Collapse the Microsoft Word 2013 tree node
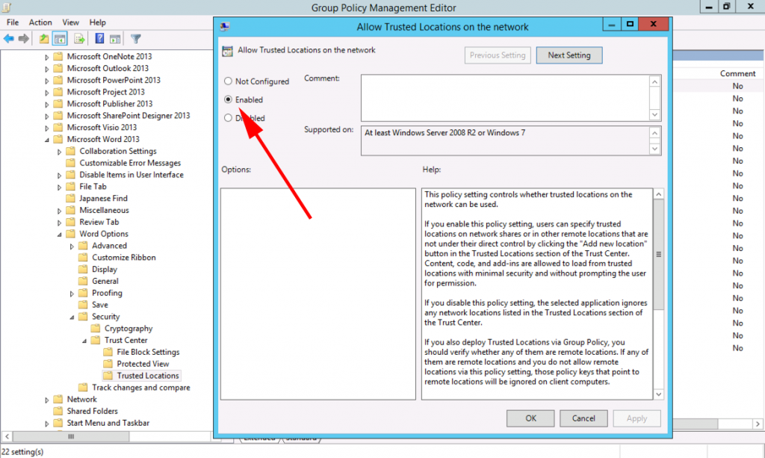 pyautogui.click(x=46, y=140)
